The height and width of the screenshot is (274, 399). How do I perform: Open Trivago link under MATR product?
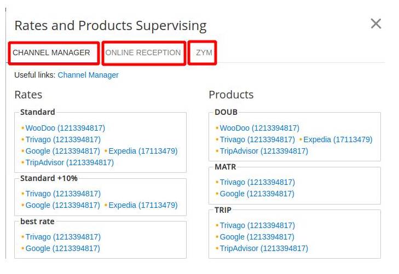(x=257, y=182)
